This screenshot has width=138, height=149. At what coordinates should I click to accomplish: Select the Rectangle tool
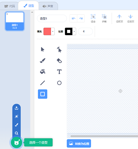pos(42,94)
